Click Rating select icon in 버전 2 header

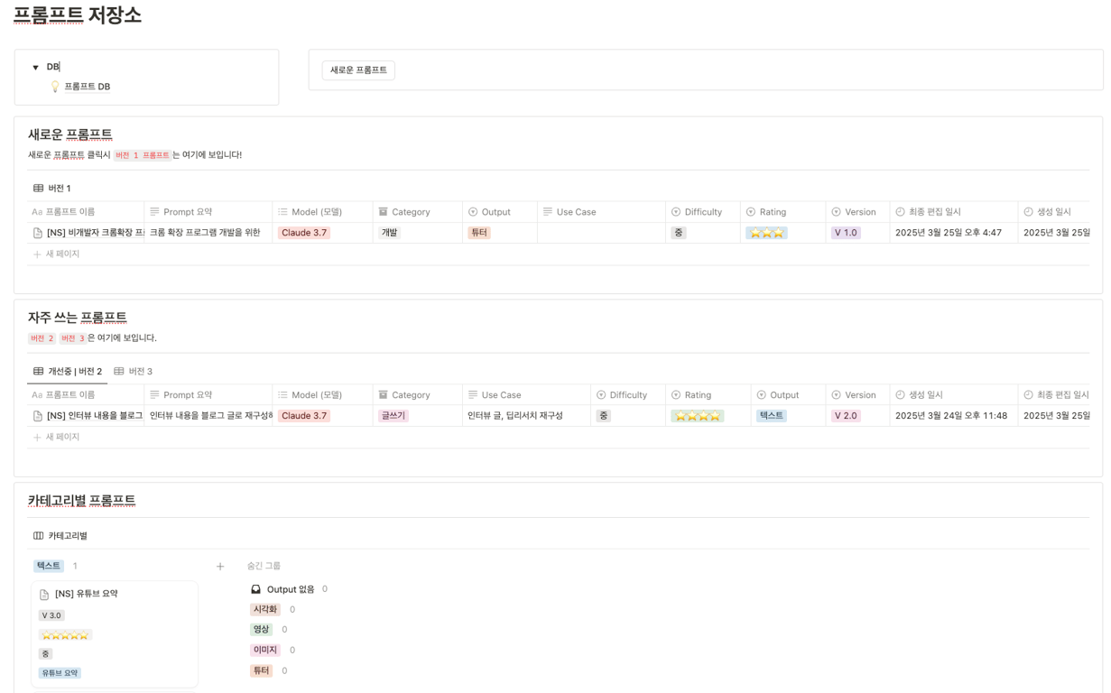(676, 395)
